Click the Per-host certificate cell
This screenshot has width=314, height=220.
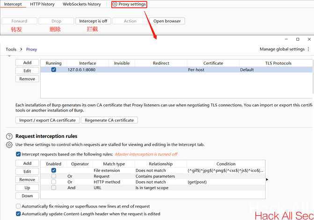[213, 70]
